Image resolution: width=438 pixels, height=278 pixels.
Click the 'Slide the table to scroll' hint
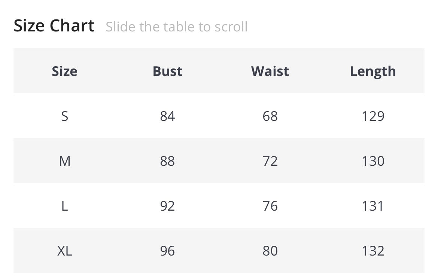(176, 27)
